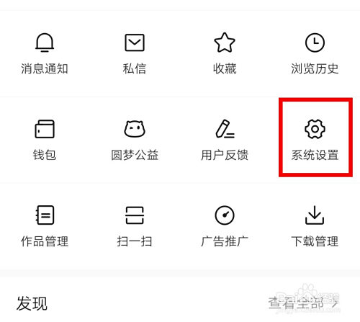Tap the 收藏 star icon
This screenshot has height=322, width=360.
pos(225,43)
